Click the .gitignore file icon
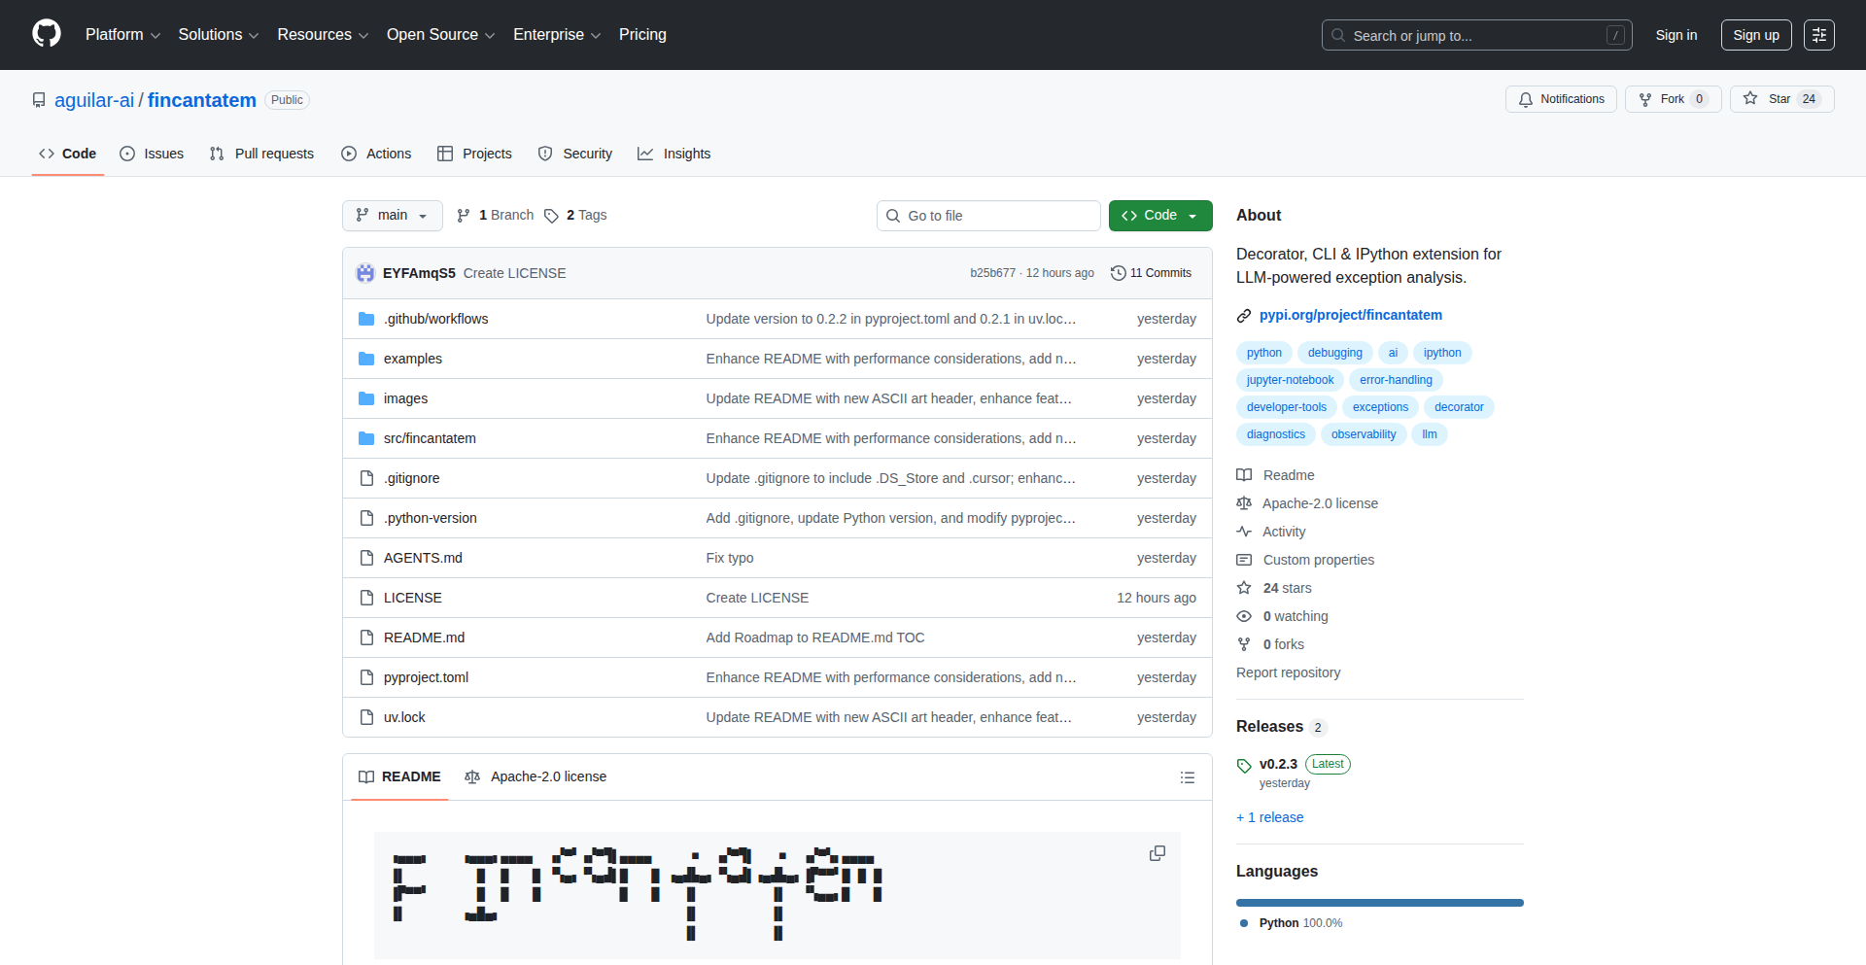This screenshot has width=1866, height=965. pos(366,478)
